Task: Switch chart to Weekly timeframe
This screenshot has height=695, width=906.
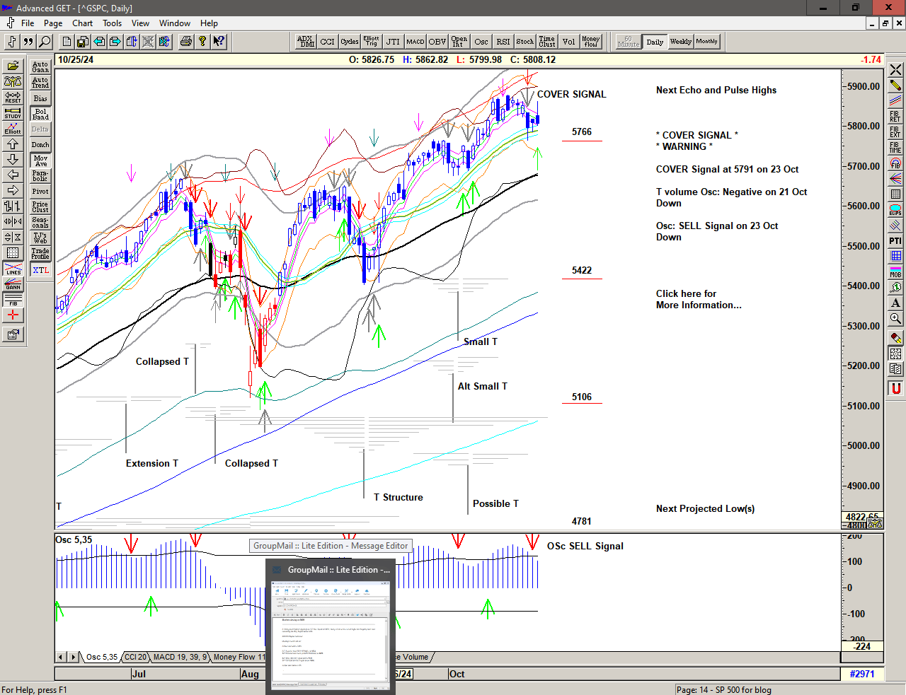Action: tap(680, 42)
